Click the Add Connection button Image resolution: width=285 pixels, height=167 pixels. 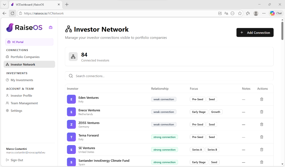click(255, 33)
